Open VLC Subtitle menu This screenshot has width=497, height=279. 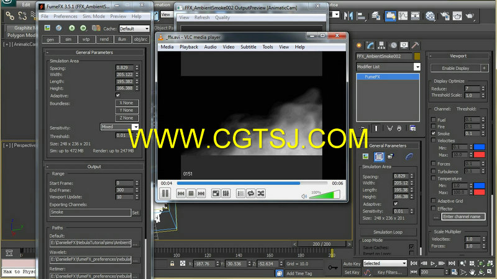coord(248,47)
